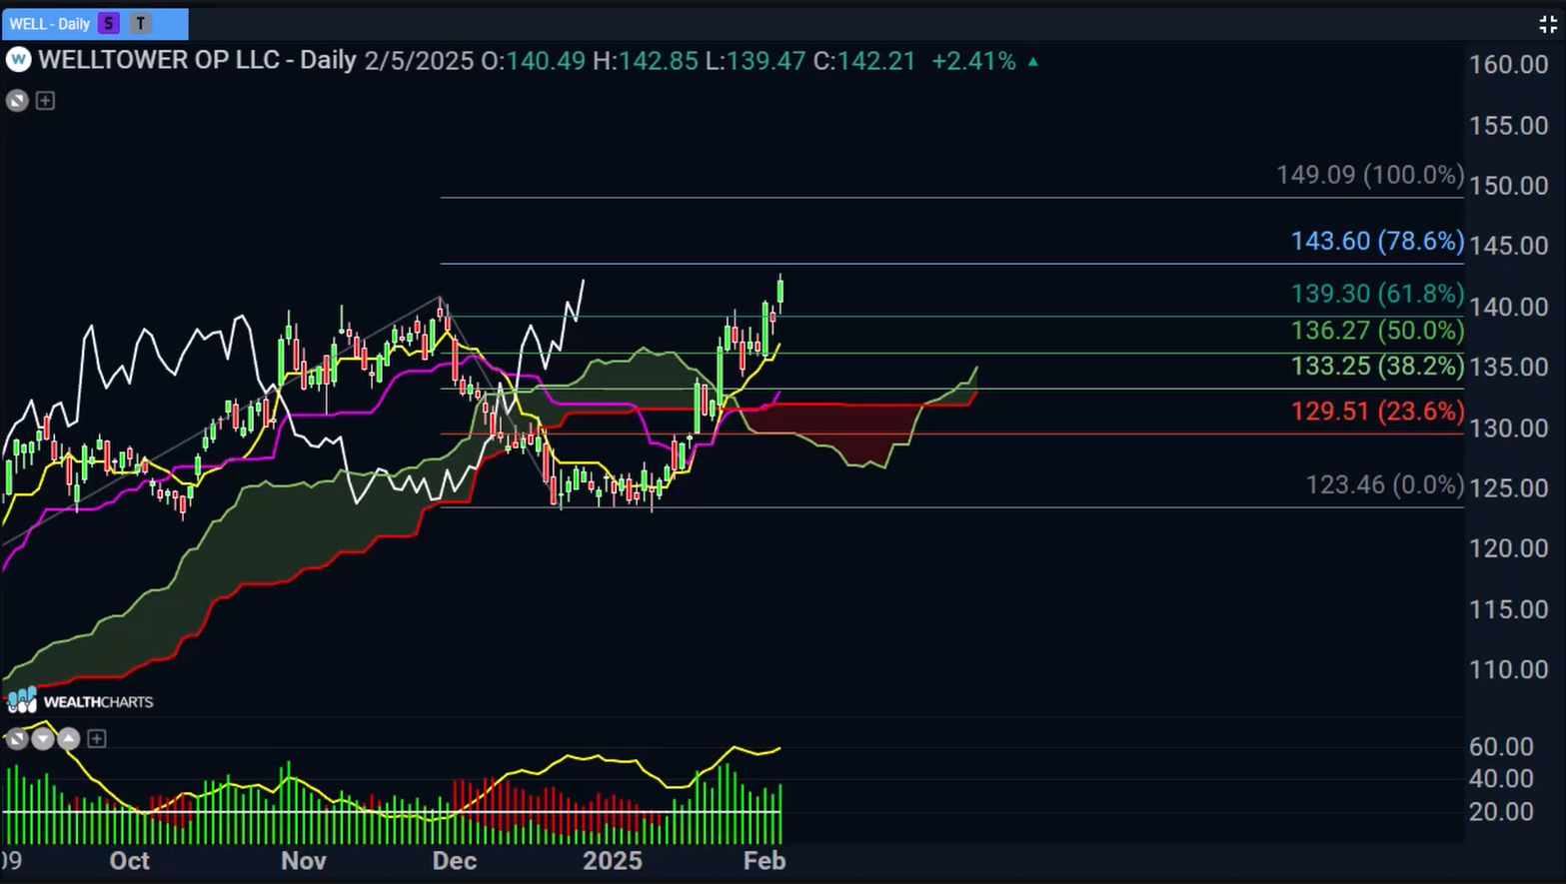Image resolution: width=1566 pixels, height=884 pixels.
Task: Click the Oct label on time axis
Action: coord(130,861)
